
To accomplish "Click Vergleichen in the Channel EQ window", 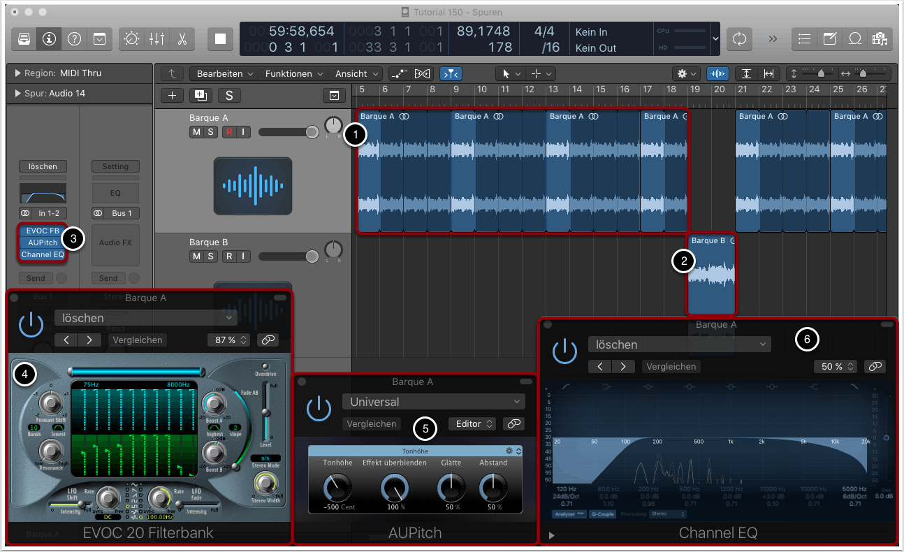I will [x=671, y=366].
